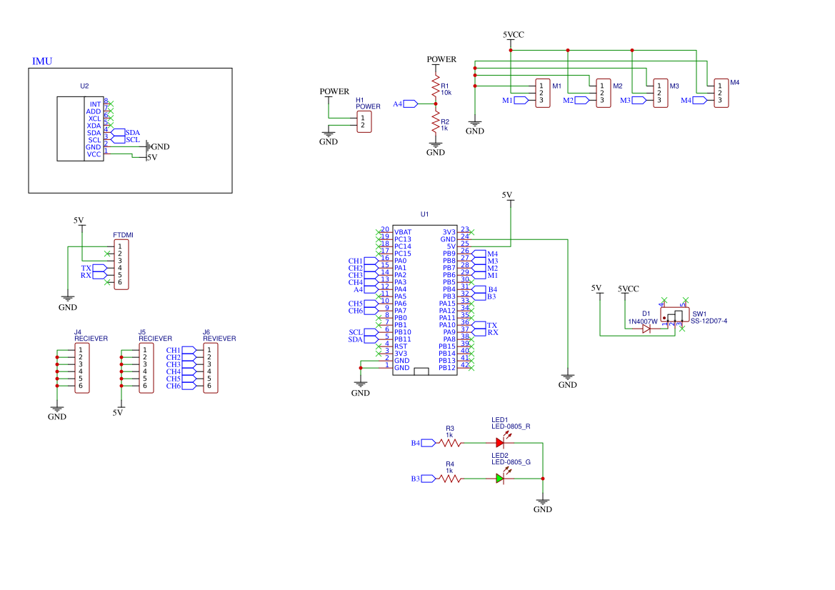Click the R4 resistor beside LED2

click(x=450, y=479)
